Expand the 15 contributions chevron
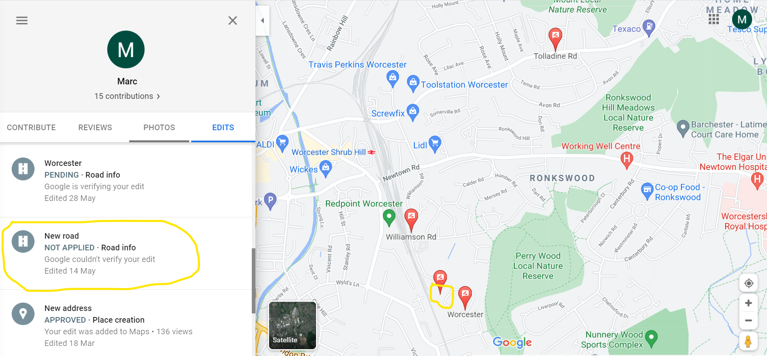Screen dimensions: 767x356 (158, 96)
